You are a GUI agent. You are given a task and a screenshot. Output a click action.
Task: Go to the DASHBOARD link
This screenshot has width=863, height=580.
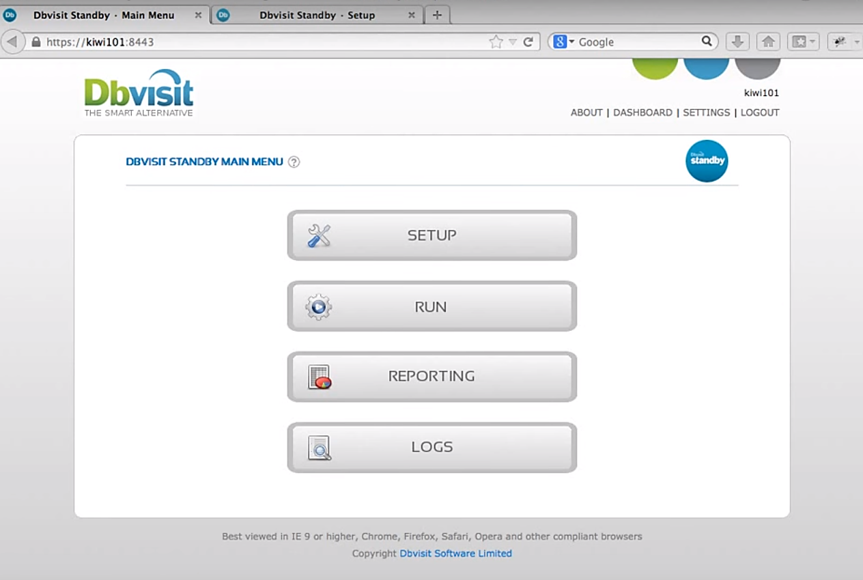[642, 113]
